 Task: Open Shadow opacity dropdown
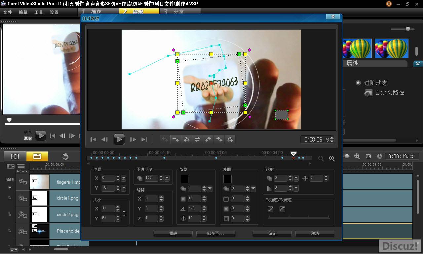210,189
